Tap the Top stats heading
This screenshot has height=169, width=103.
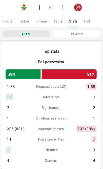[x=51, y=51]
